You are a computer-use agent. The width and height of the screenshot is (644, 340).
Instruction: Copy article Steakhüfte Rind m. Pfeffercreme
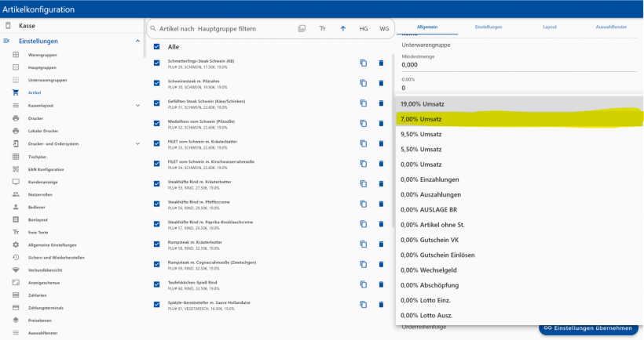click(364, 204)
